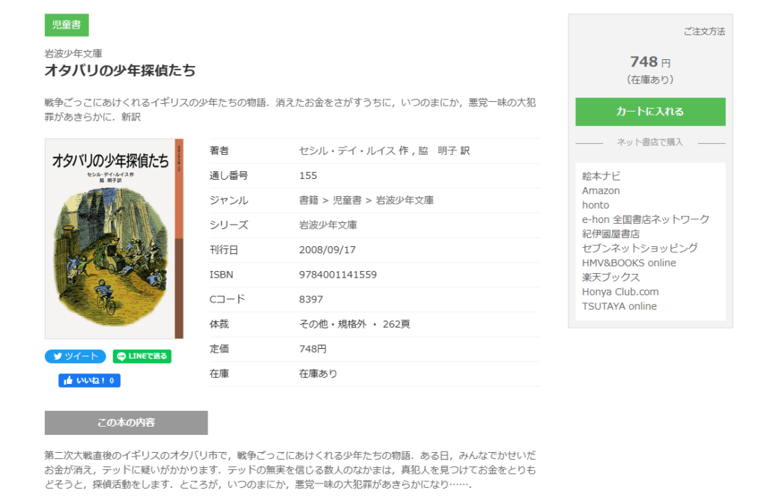The height and width of the screenshot is (503, 767).
Task: Click 岩波少年文庫 in the series row
Action: (327, 225)
